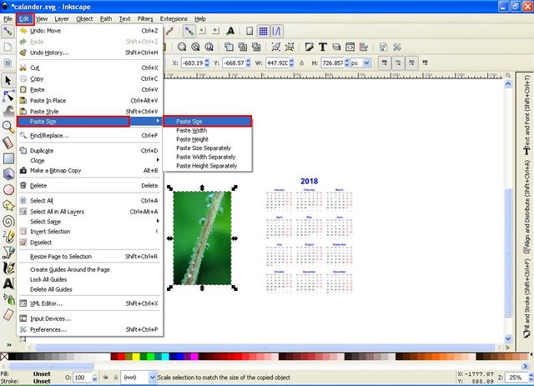Open the Extensions menu

pos(174,18)
